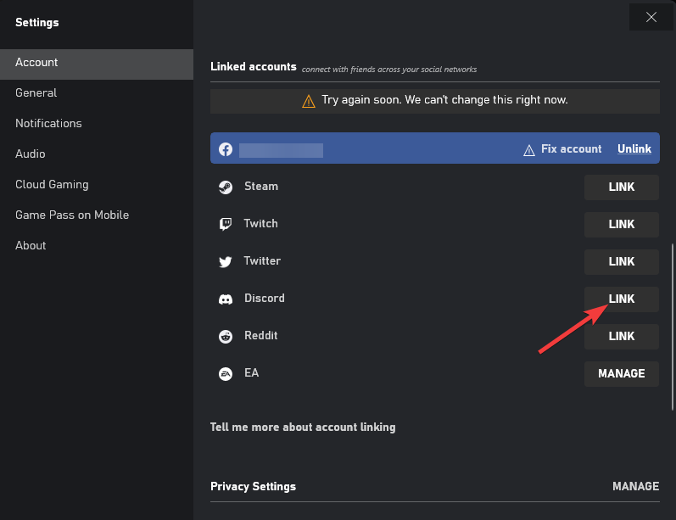Unlink the Facebook account
Screen dimensions: 676x520
pos(634,149)
